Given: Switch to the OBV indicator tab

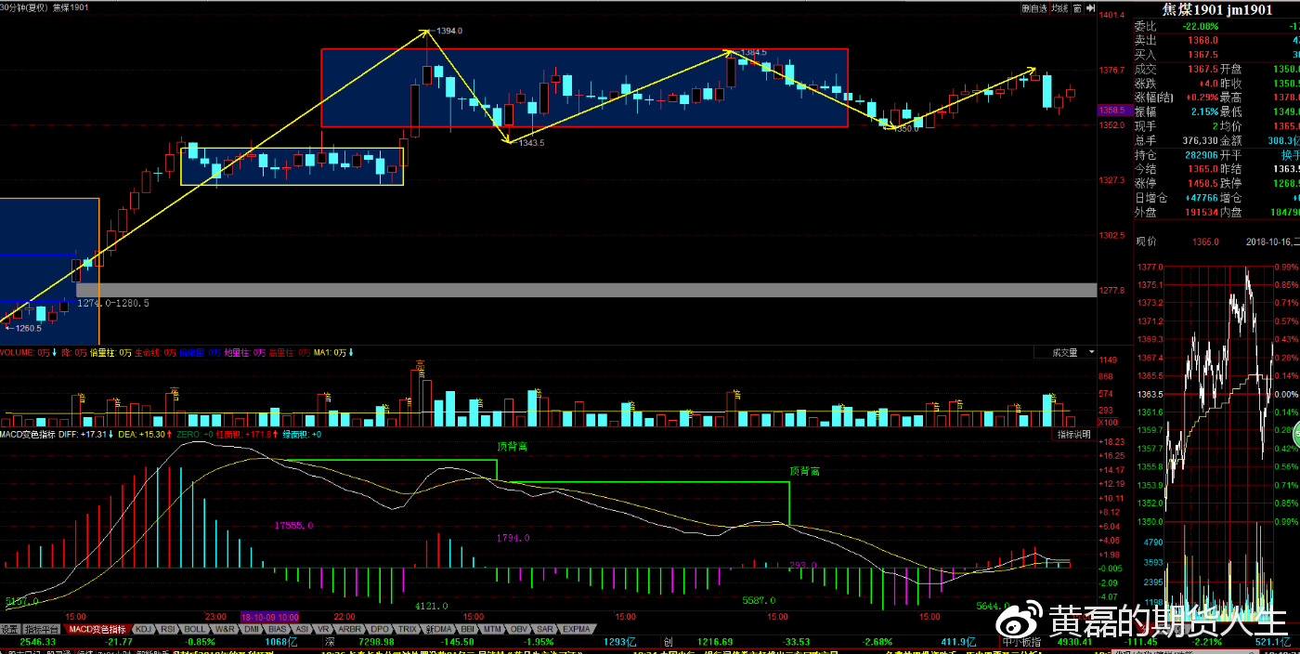Looking at the screenshot, I should pyautogui.click(x=519, y=629).
